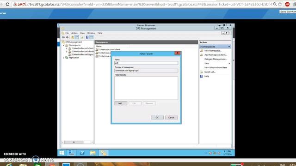Click Add Namespaces to Display... action

coord(216,55)
